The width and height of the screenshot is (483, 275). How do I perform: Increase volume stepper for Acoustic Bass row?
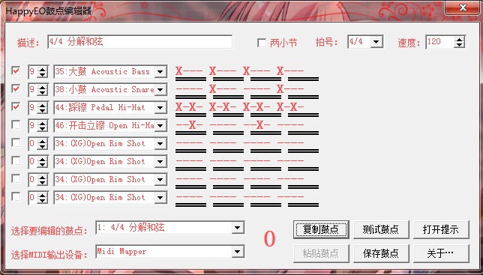[43, 70]
